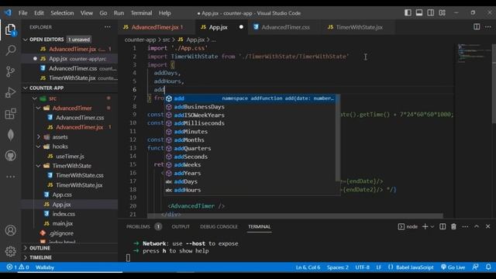Open main.jsx in the explorer
Screen dimensions: 496x279
point(62,223)
